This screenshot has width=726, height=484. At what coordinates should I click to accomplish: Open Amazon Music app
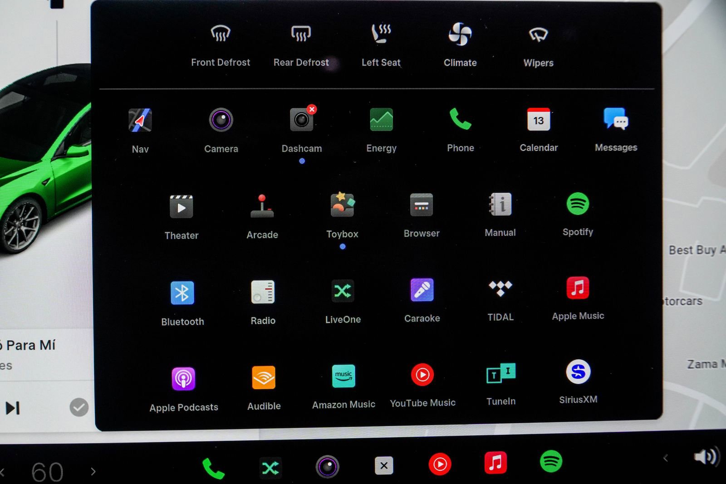[x=343, y=387]
